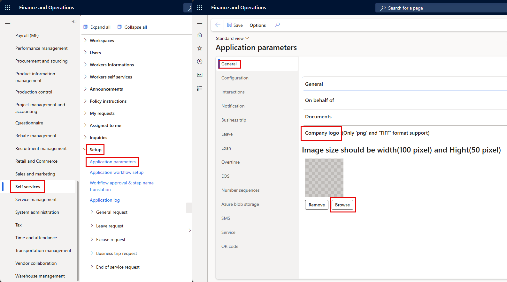Open the Options menu

pyautogui.click(x=257, y=25)
